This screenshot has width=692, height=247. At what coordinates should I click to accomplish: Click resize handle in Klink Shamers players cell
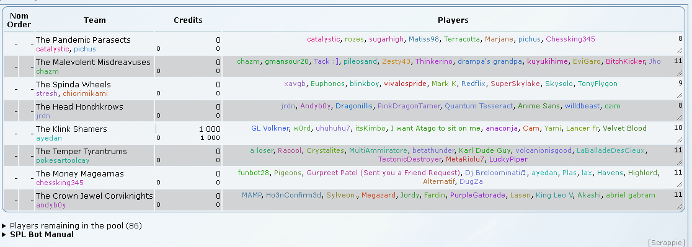click(x=679, y=139)
